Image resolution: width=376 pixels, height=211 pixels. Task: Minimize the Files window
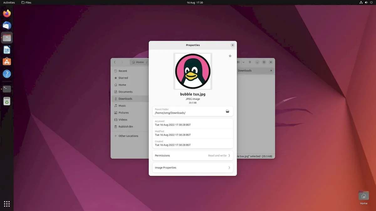pos(257,62)
